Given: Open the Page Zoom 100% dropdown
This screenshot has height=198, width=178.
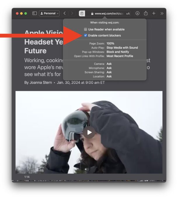Looking at the screenshot, I should (x=110, y=43).
